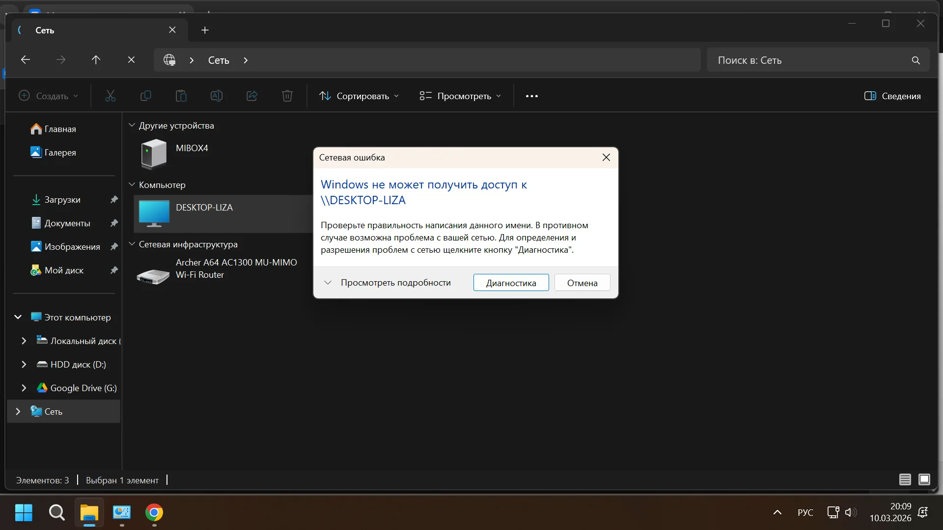
Task: Switch to large thumbnails view icon
Action: [x=924, y=479]
